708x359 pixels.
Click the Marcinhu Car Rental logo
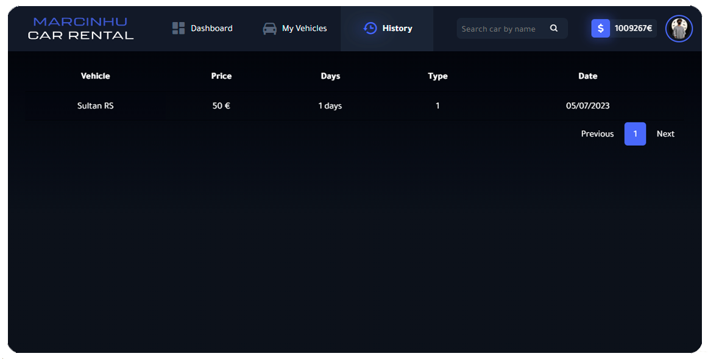80,29
